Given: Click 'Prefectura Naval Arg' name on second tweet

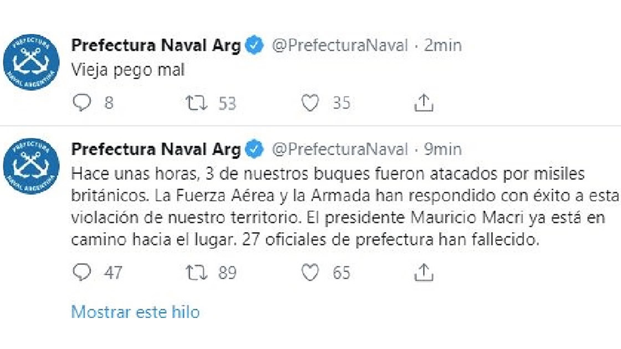Looking at the screenshot, I should (x=156, y=150).
